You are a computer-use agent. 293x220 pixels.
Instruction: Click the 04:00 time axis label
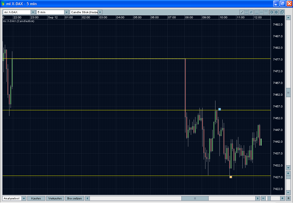tap(120, 17)
